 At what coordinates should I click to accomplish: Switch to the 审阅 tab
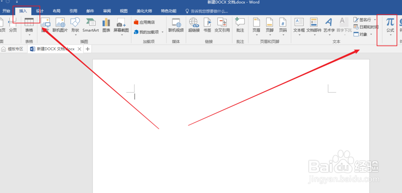pos(107,11)
